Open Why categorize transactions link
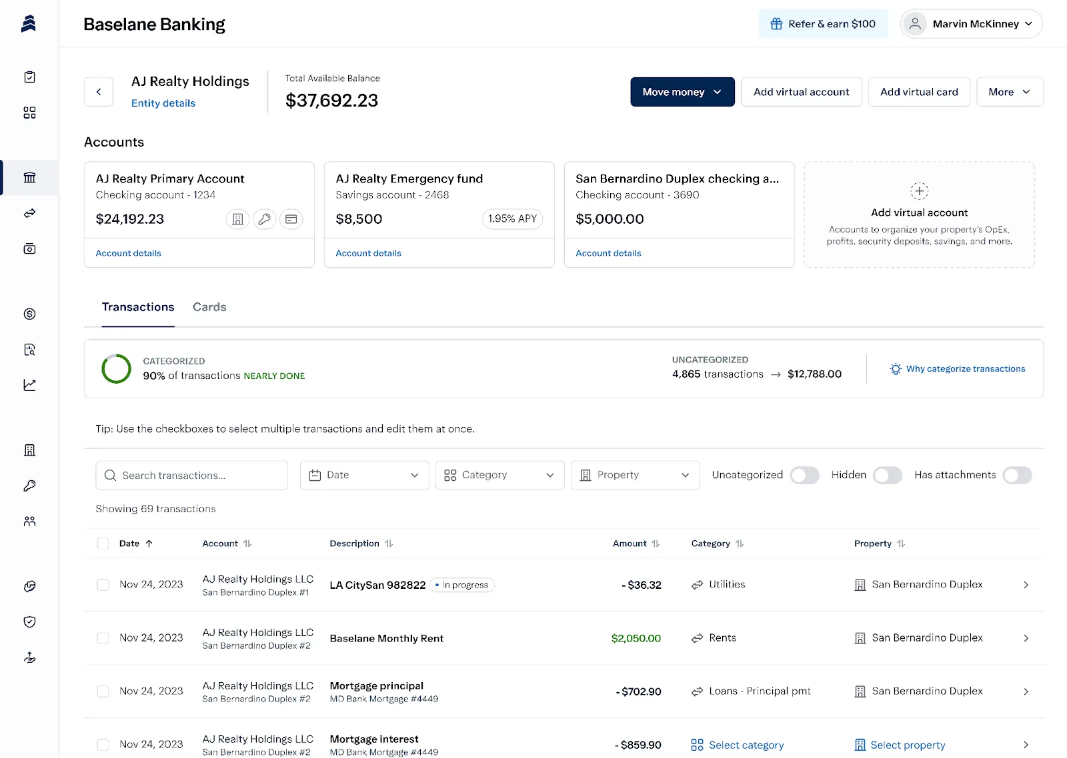This screenshot has width=1067, height=758. [x=966, y=369]
